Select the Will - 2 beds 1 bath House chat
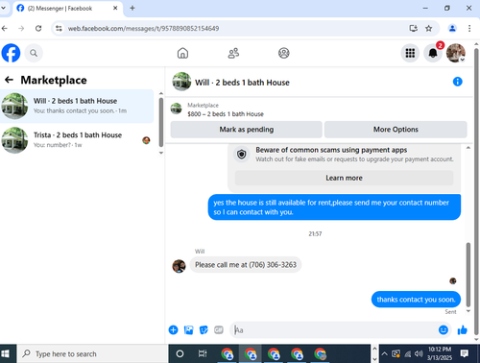Image resolution: width=480 pixels, height=363 pixels. (77, 106)
